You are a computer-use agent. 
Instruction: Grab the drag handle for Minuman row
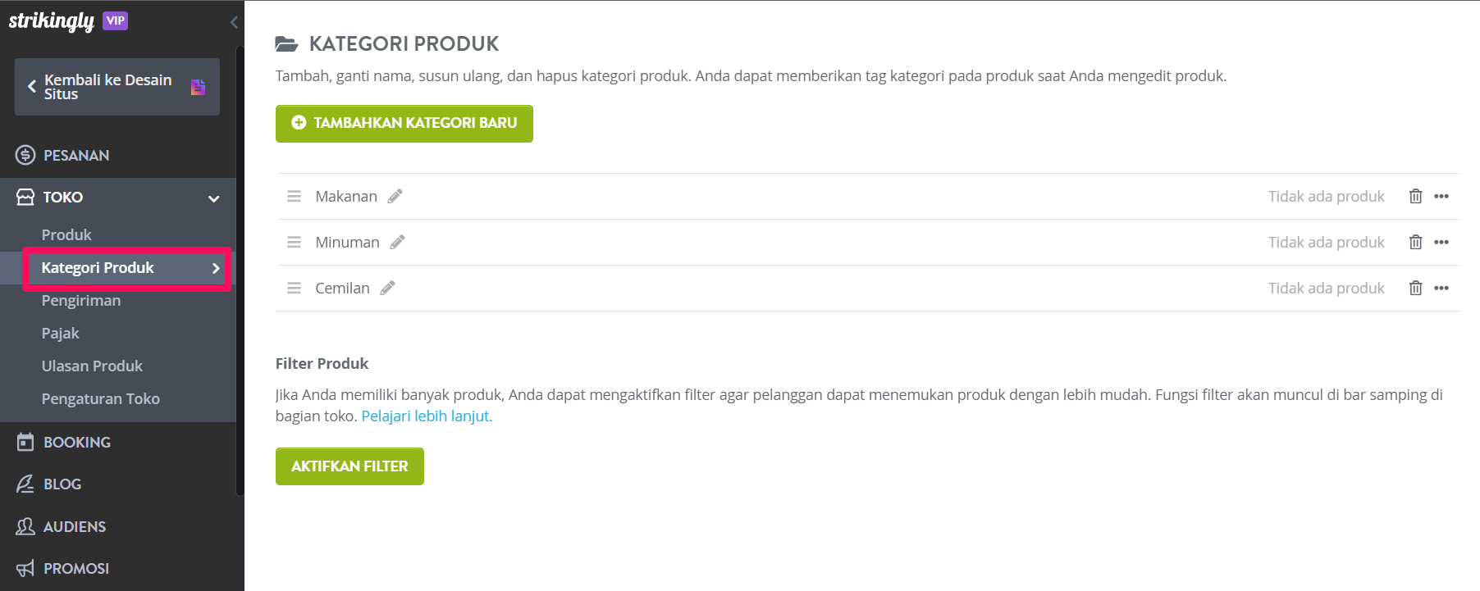(x=294, y=242)
